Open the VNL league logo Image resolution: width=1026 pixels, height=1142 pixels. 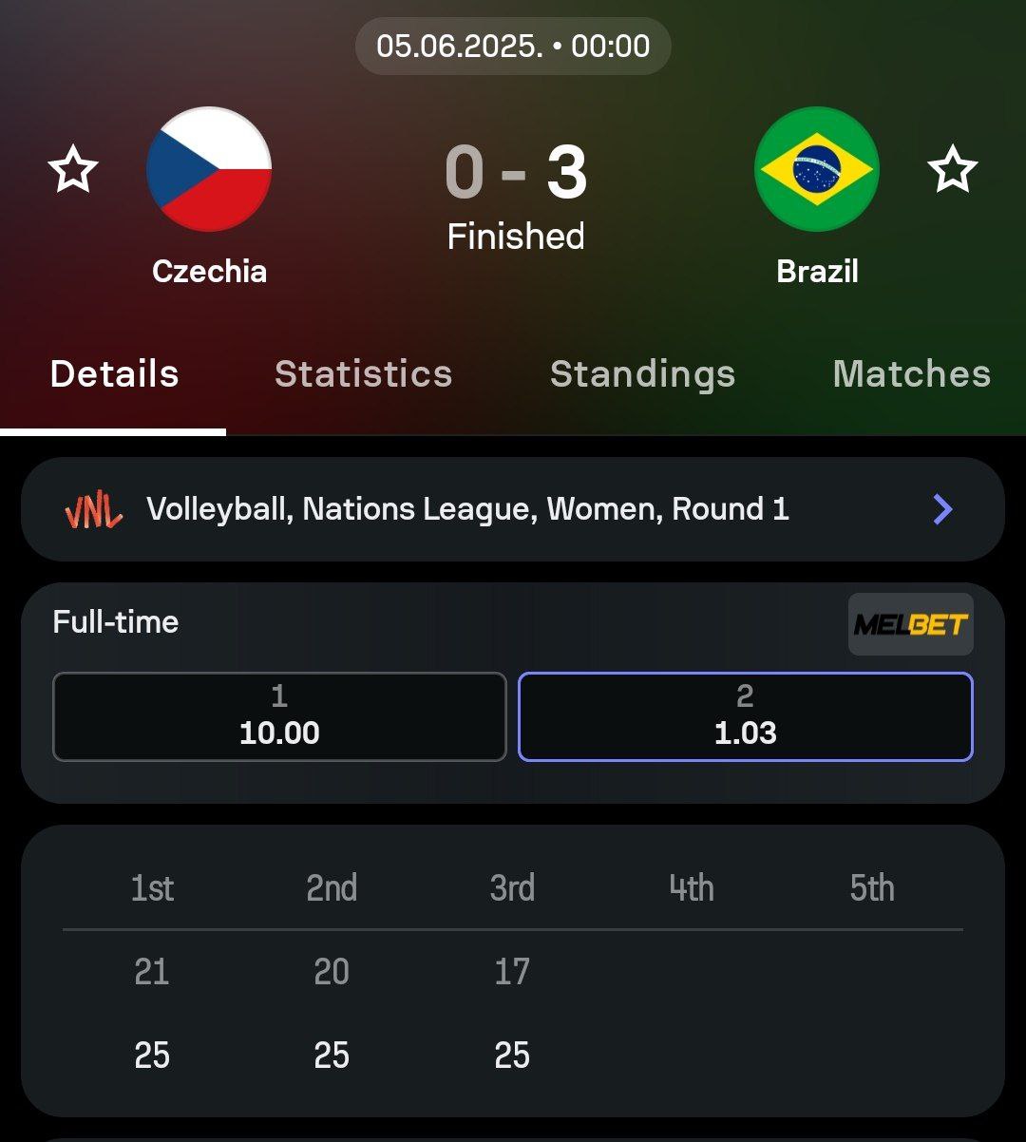pos(93,511)
